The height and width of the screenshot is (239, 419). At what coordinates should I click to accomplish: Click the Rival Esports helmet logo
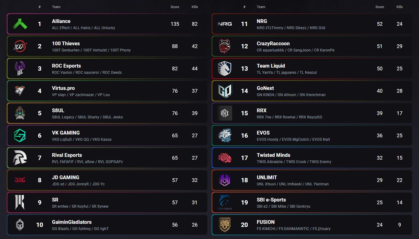pos(20,158)
